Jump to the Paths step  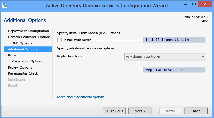[x=12, y=55]
